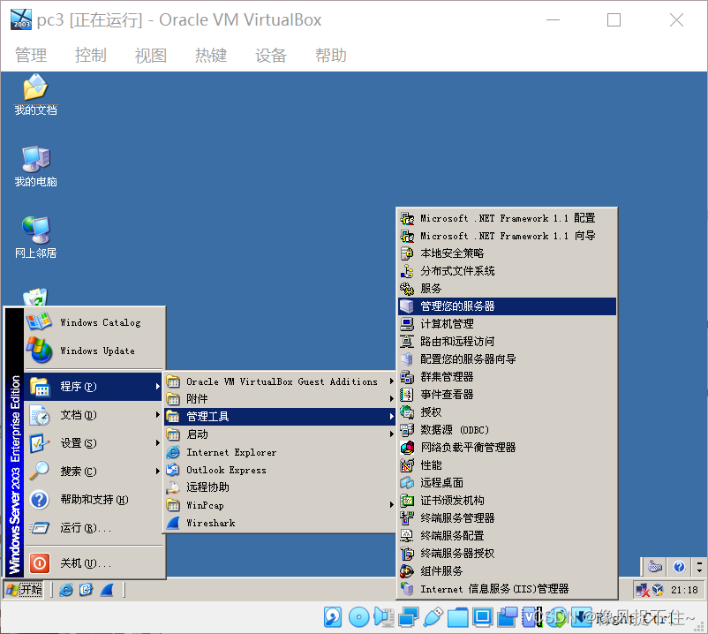The image size is (708, 634).
Task: Expand WinPcap programs folder
Action: (x=279, y=505)
